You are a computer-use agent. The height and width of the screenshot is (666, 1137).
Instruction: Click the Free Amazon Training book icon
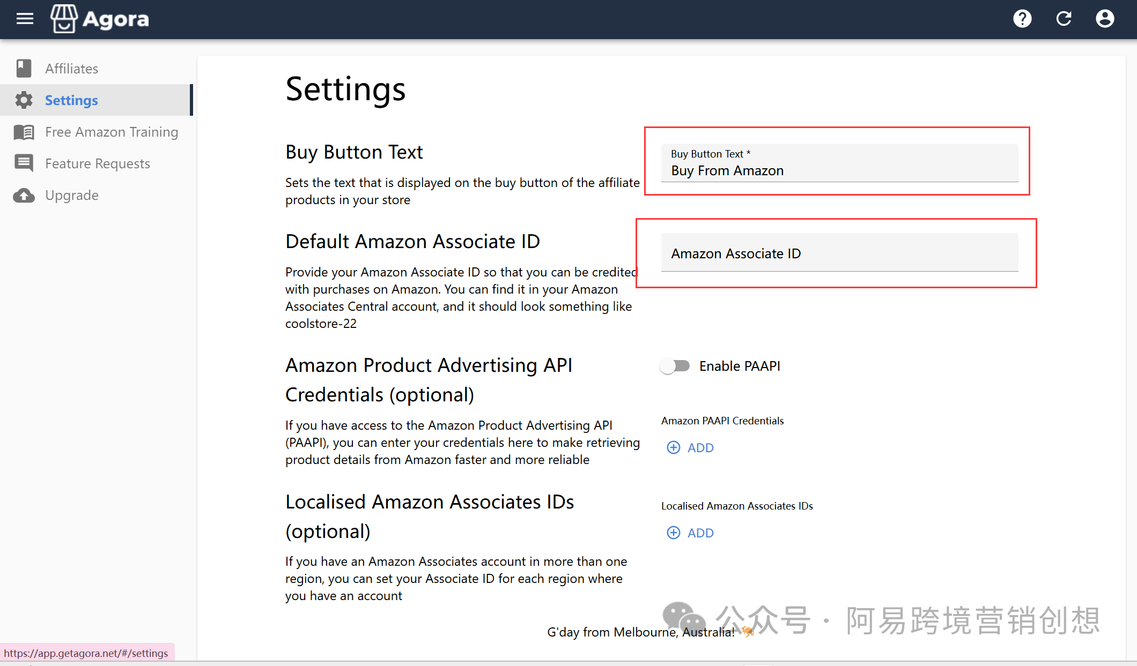click(x=24, y=132)
